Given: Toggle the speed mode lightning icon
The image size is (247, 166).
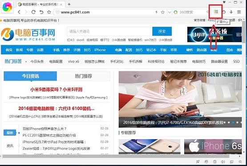Looking at the screenshot, I should click(x=156, y=12).
